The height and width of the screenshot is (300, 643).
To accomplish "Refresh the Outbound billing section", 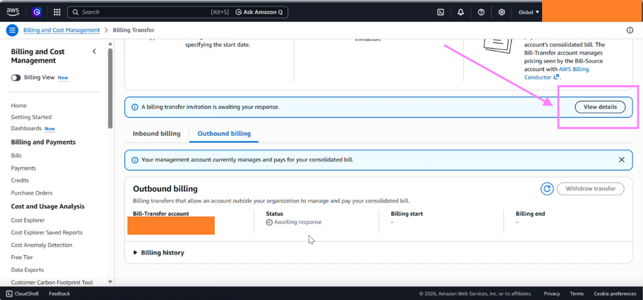I will 547,189.
